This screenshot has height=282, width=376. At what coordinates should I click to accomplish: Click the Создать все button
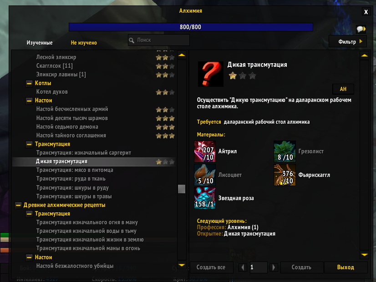[211, 267]
